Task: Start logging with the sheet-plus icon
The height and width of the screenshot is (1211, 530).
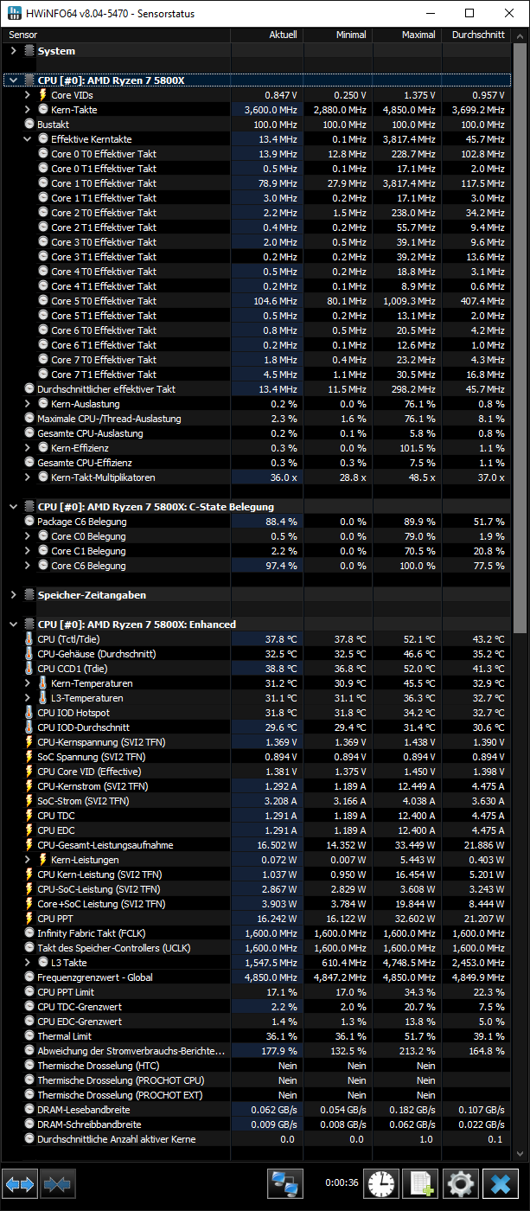Action: point(420,1182)
